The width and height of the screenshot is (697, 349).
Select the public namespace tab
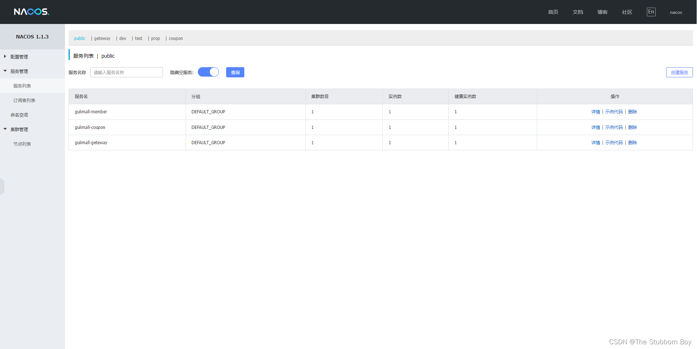[x=80, y=38]
